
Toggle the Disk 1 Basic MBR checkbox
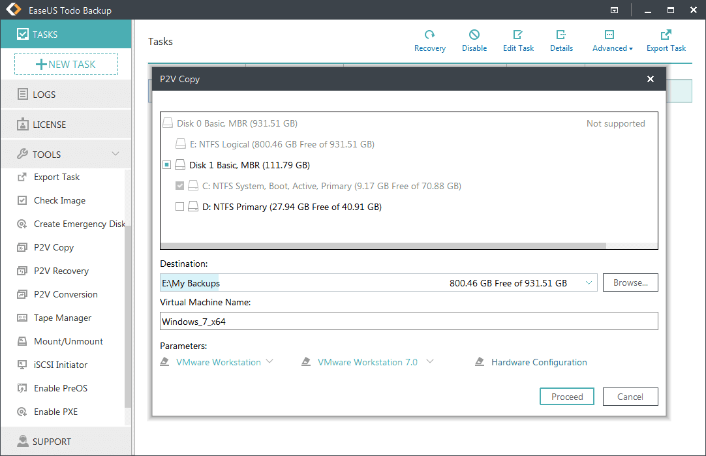pos(167,166)
